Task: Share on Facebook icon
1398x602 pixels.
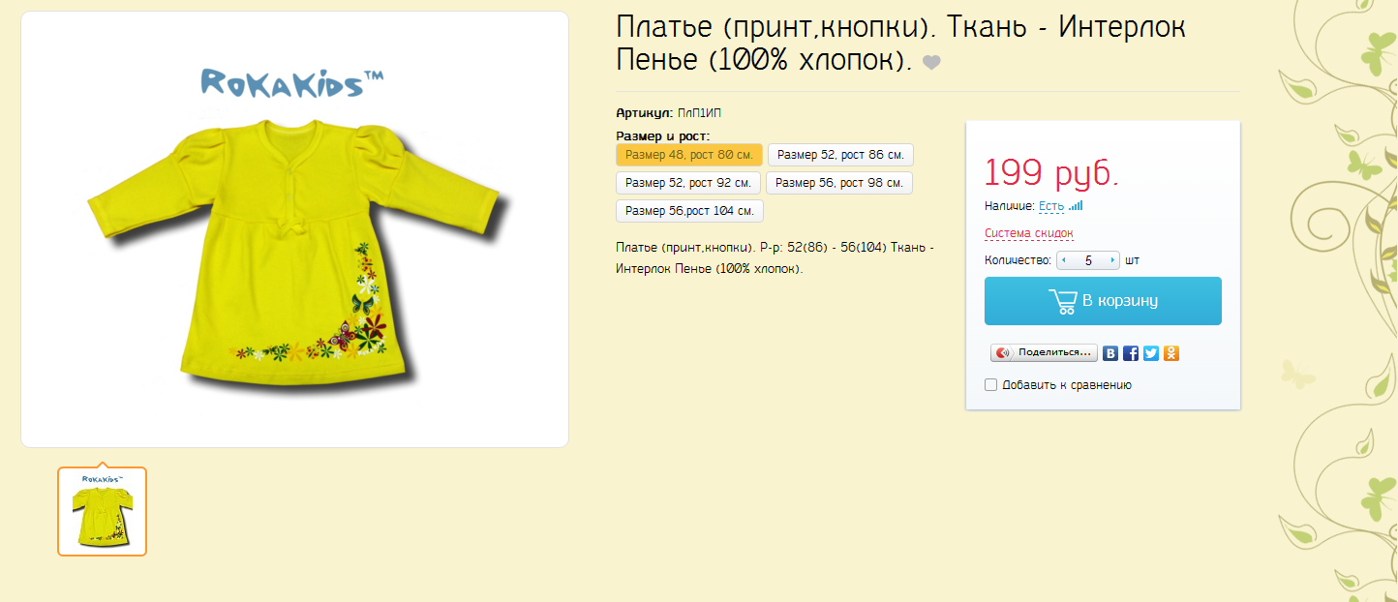Action: 1131,353
